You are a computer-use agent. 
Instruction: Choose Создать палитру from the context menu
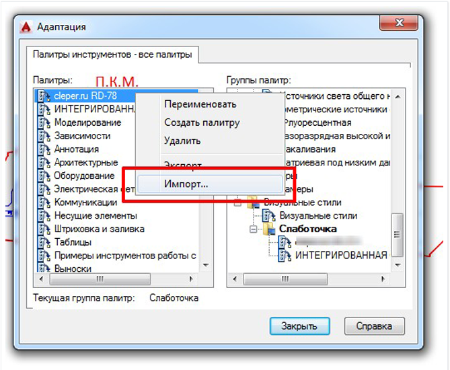click(202, 122)
